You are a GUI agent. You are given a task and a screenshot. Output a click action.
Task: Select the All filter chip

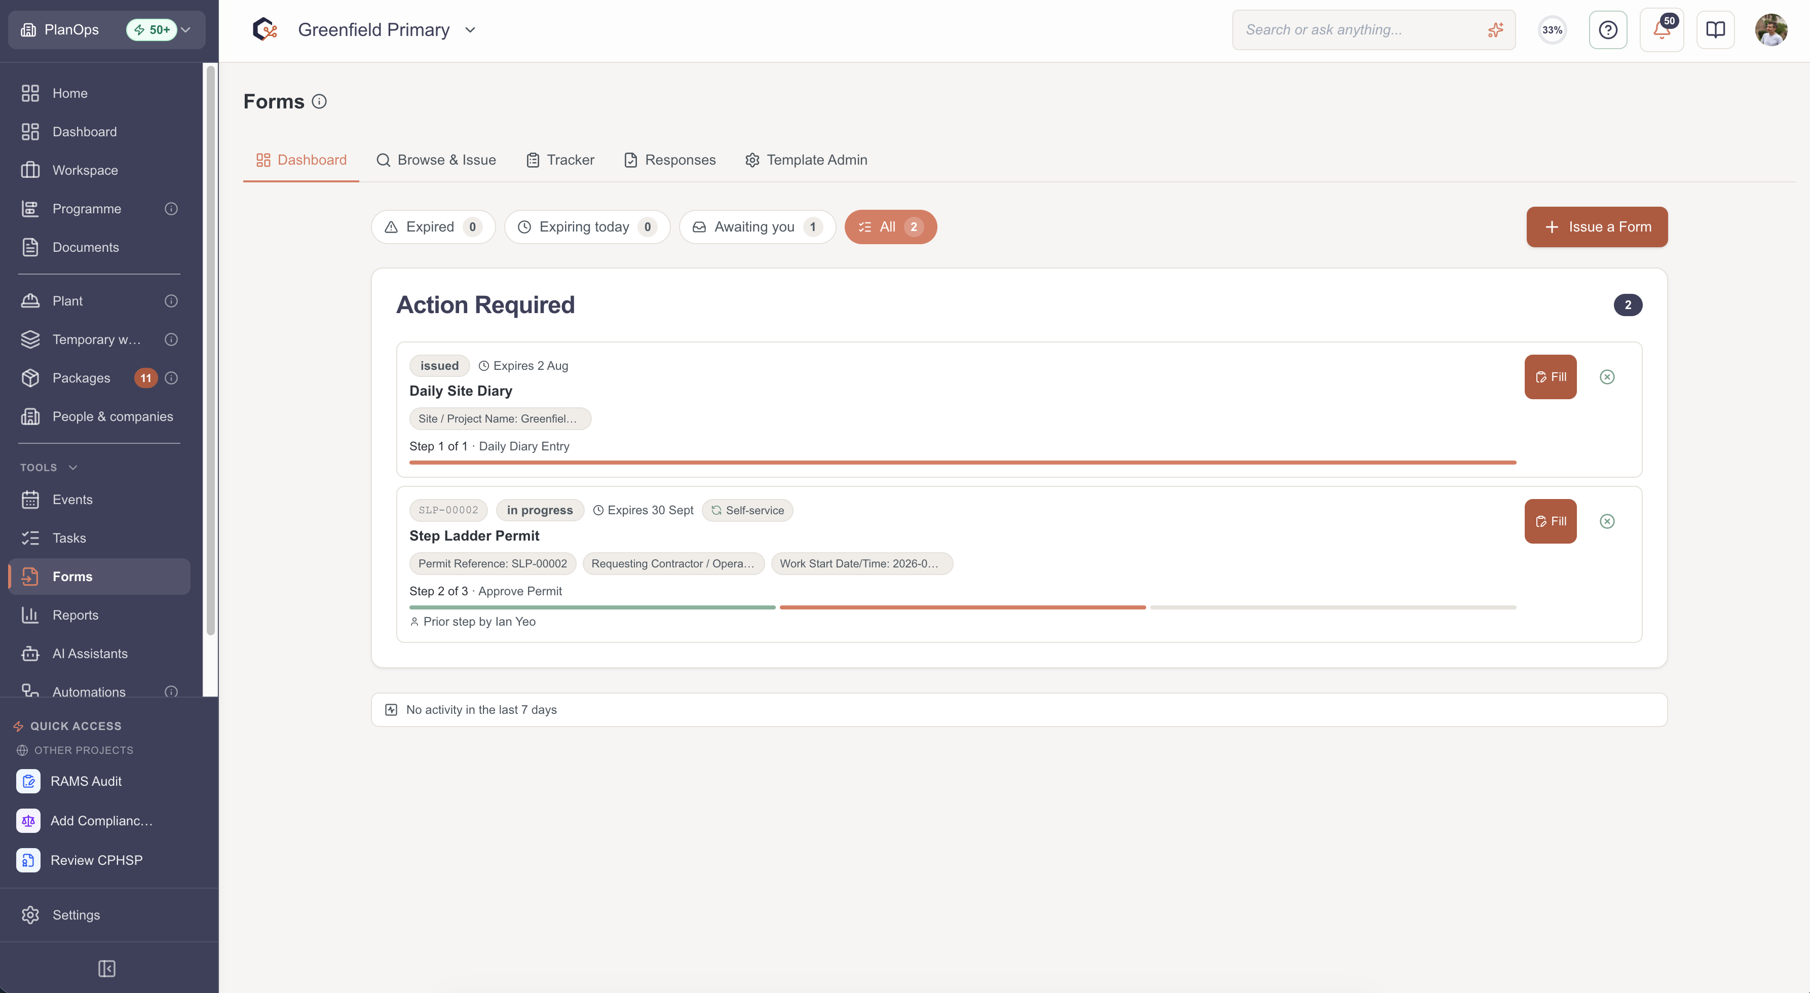890,227
